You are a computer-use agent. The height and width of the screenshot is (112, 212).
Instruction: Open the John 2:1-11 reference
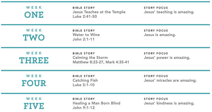pos(84,39)
